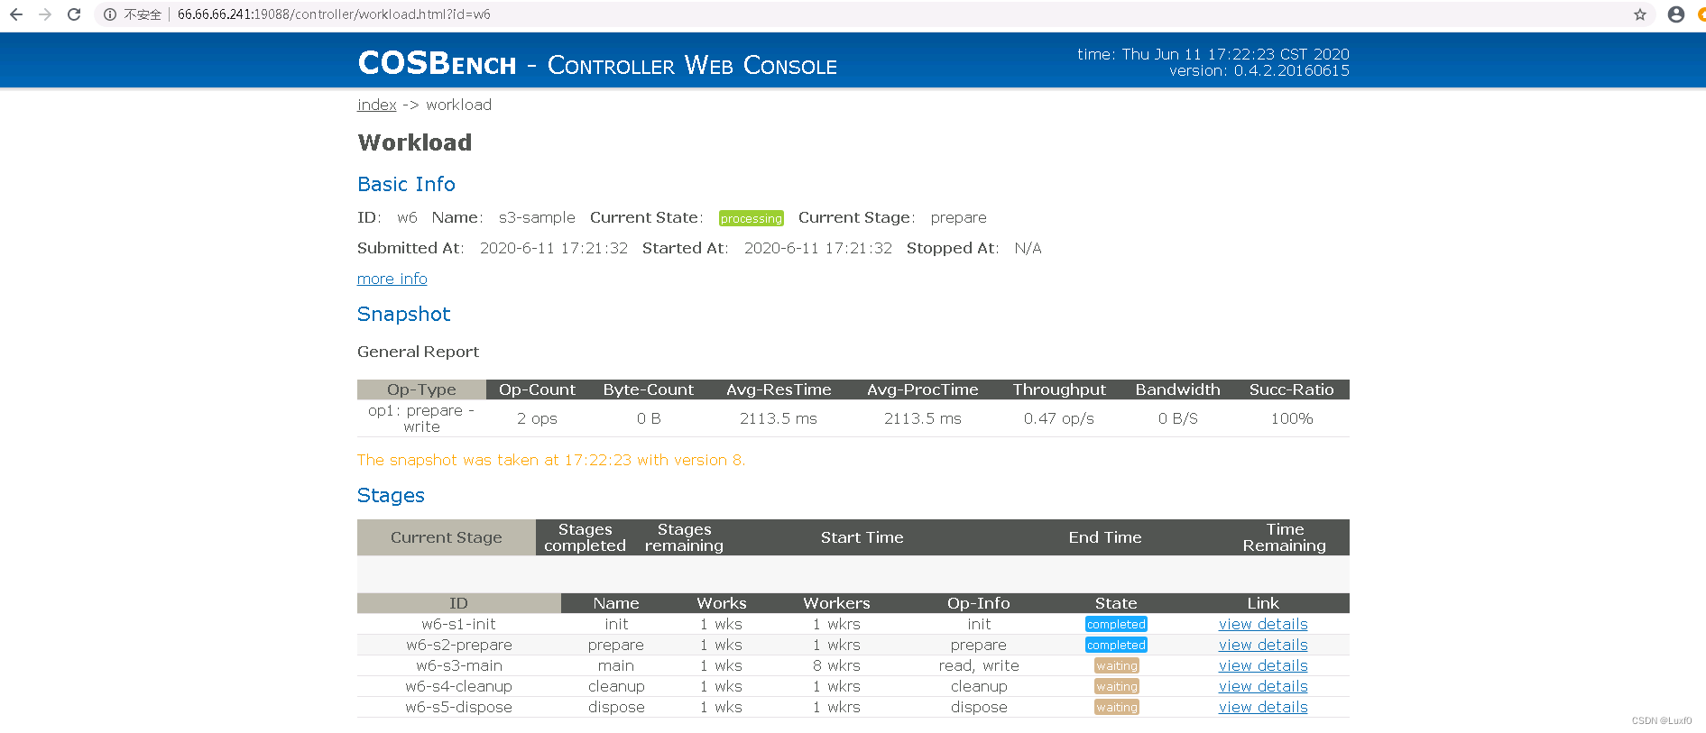The height and width of the screenshot is (733, 1706).
Task: Click the w6-s5-dispose ID cell
Action: click(458, 707)
